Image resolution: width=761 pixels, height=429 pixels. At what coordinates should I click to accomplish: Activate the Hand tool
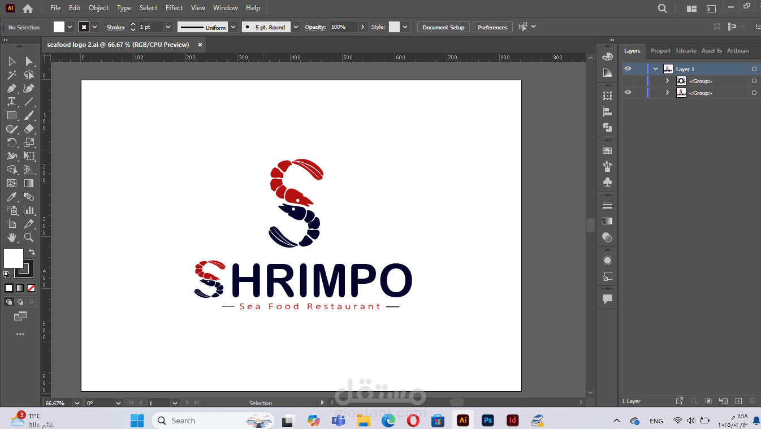click(x=12, y=237)
